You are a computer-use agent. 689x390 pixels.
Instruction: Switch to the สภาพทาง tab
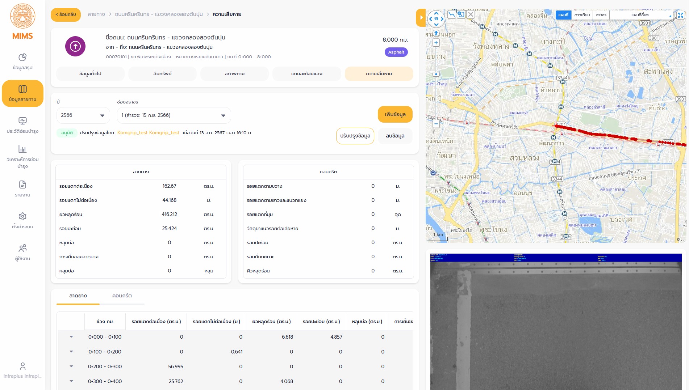234,74
